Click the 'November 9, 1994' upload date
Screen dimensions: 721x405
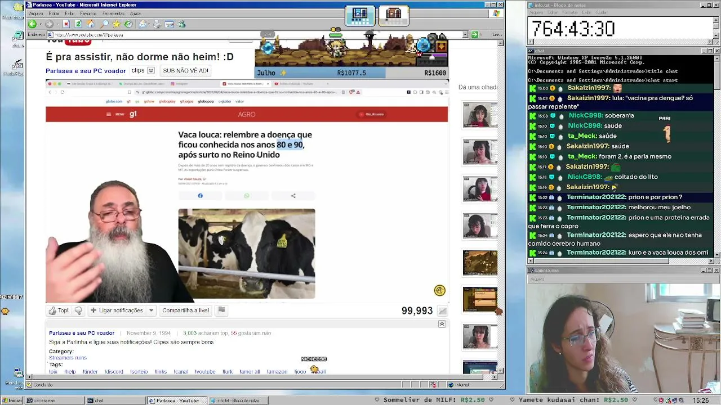tap(149, 333)
